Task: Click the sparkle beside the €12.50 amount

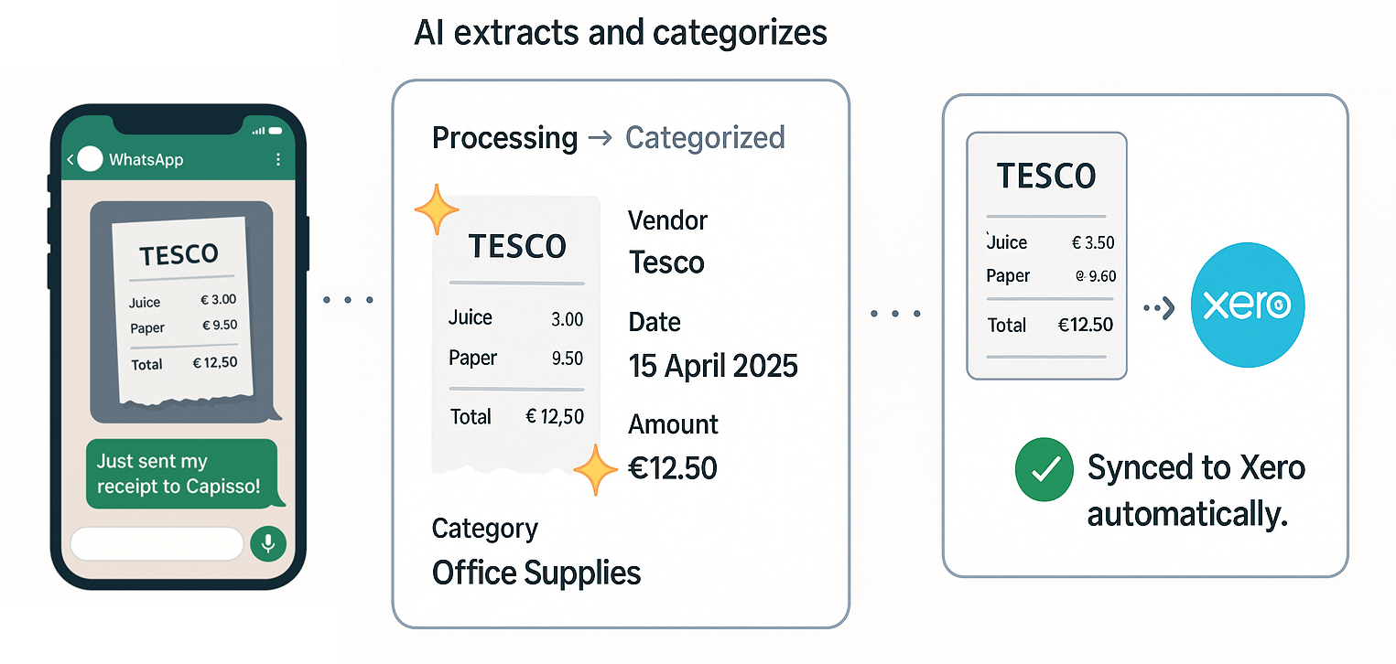Action: click(596, 469)
